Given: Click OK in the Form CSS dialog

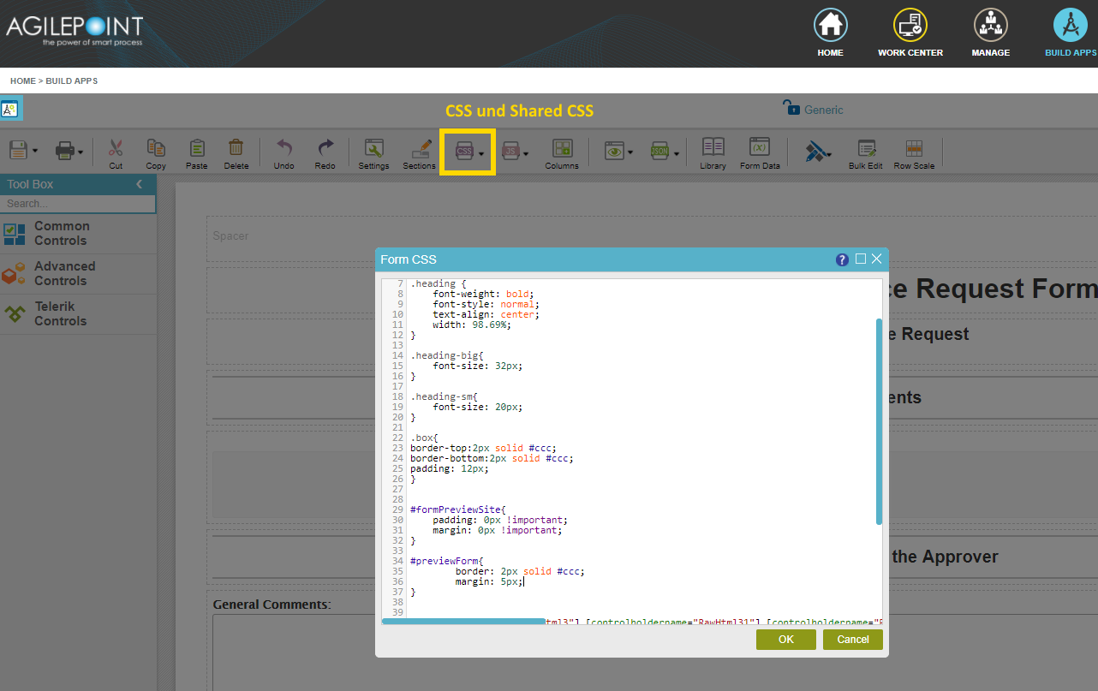Looking at the screenshot, I should [785, 639].
